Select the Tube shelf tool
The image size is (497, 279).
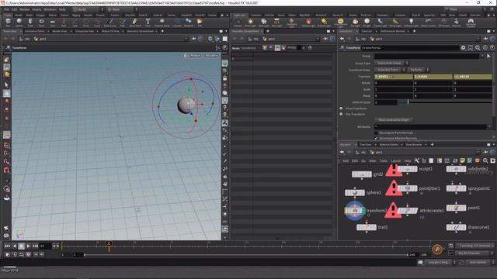click(30, 22)
